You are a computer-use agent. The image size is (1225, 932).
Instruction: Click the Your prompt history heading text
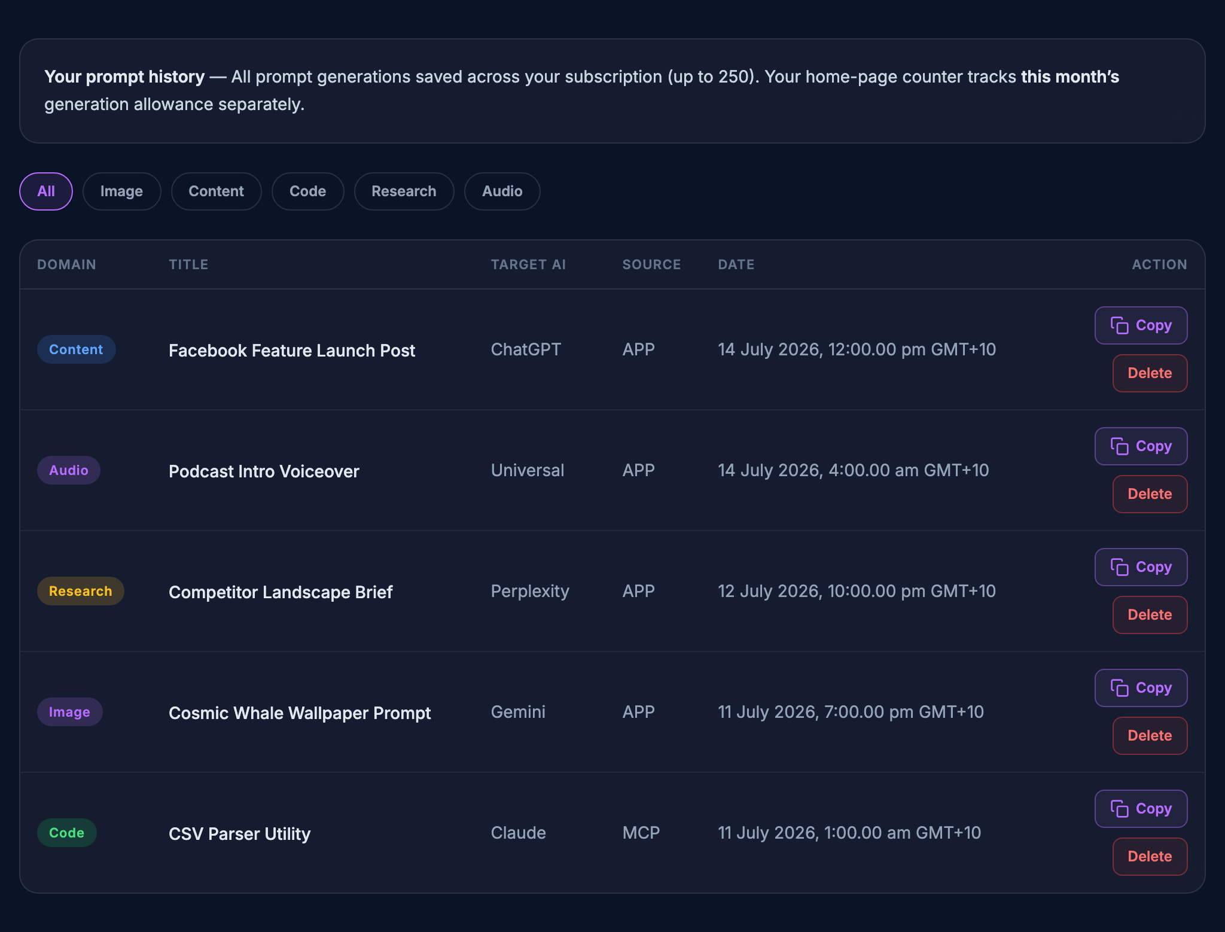124,77
